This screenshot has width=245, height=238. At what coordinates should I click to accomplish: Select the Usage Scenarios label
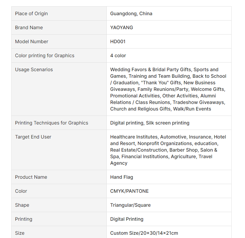click(34, 69)
